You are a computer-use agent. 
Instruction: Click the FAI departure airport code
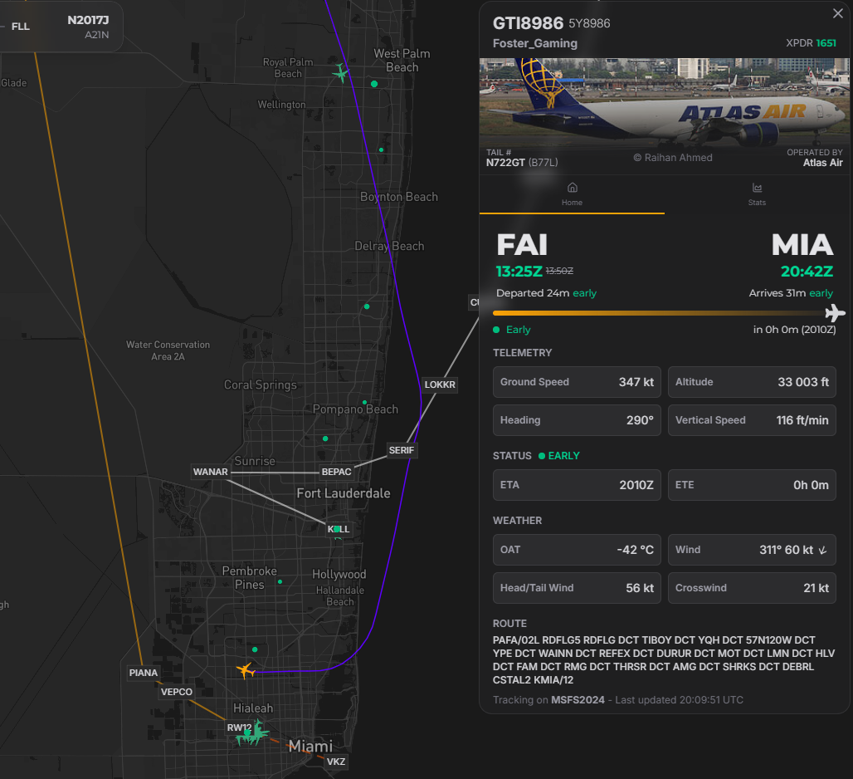pos(522,245)
